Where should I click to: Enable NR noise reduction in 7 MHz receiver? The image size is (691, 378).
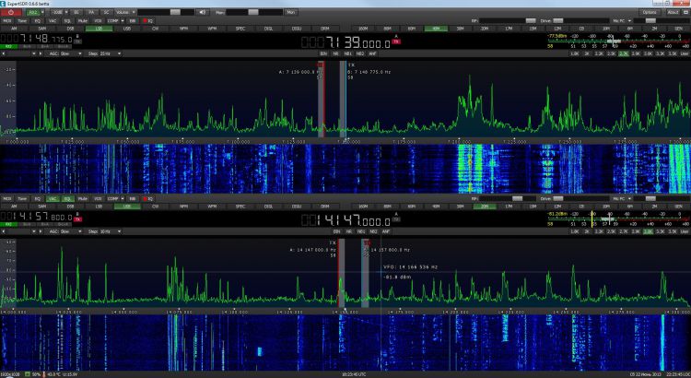[x=335, y=53]
